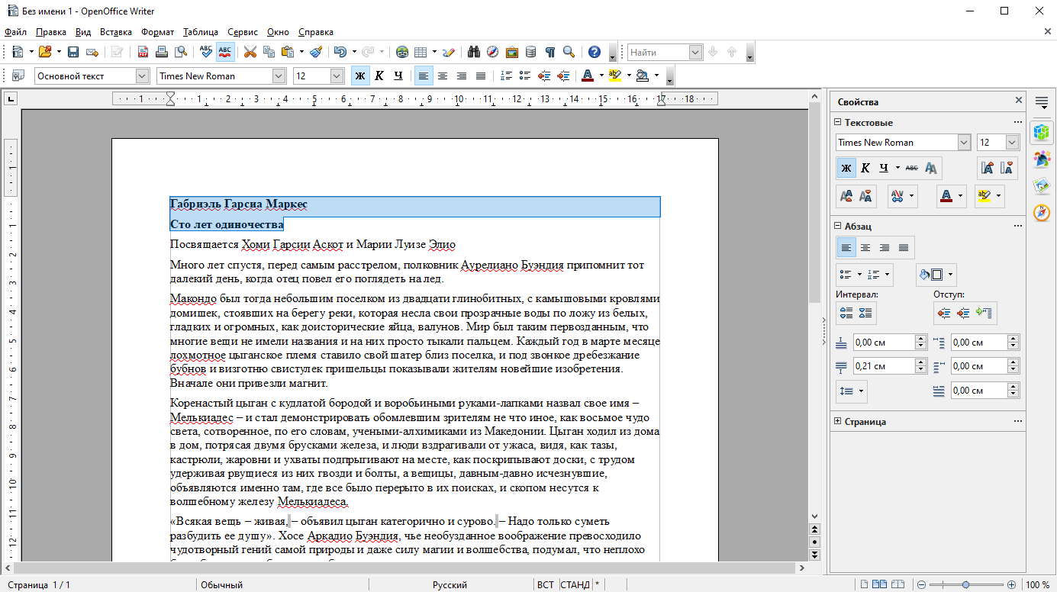Print the document via the printer icon
This screenshot has height=592, width=1057.
pyautogui.click(x=162, y=52)
